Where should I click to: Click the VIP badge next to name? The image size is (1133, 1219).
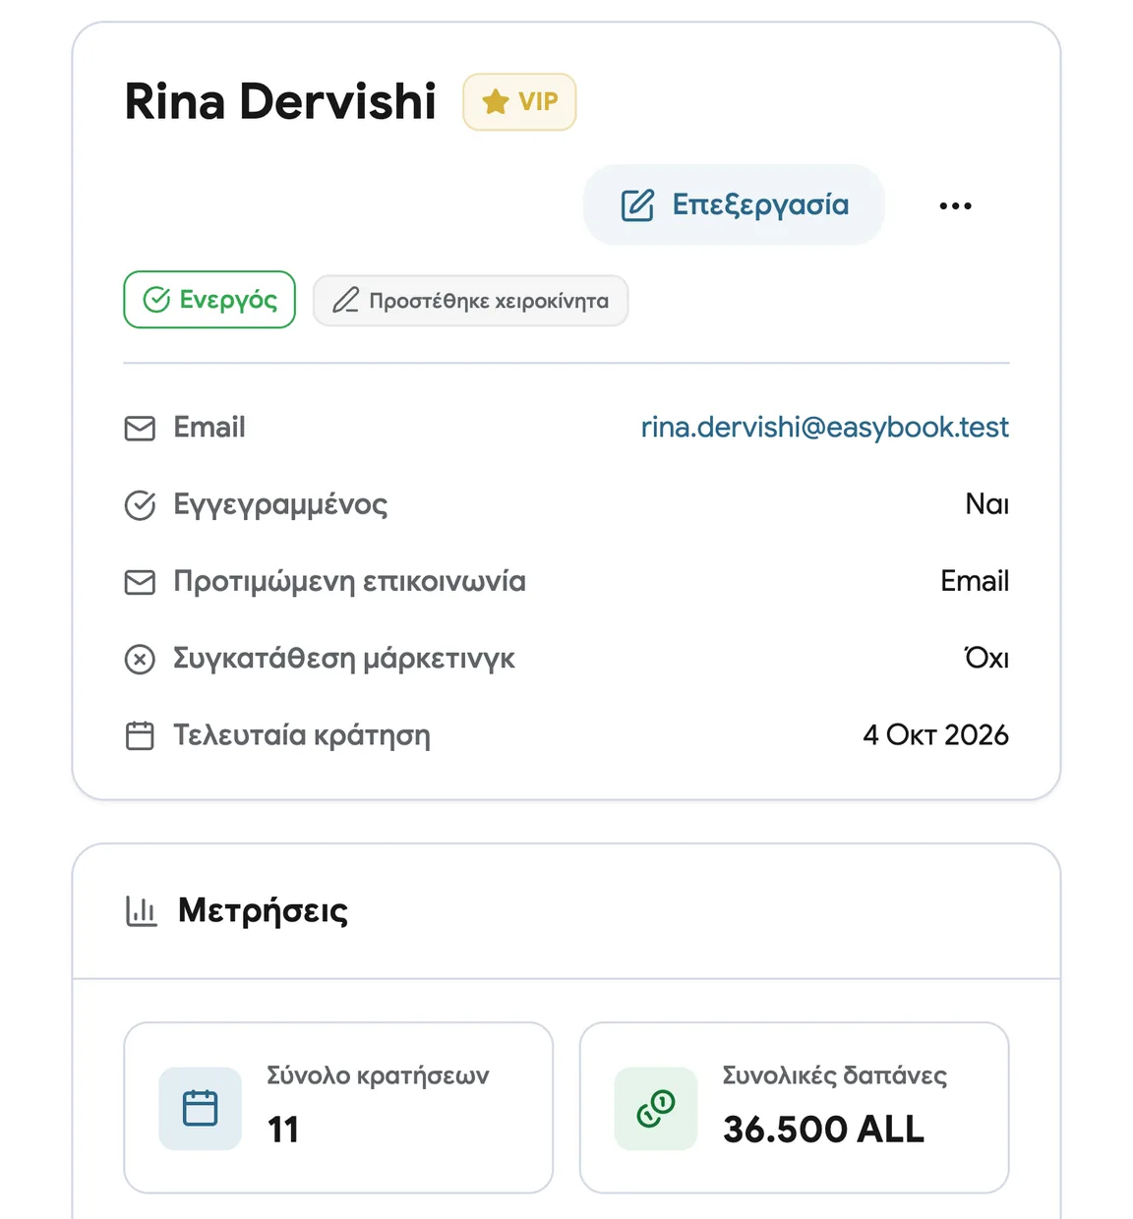click(519, 101)
